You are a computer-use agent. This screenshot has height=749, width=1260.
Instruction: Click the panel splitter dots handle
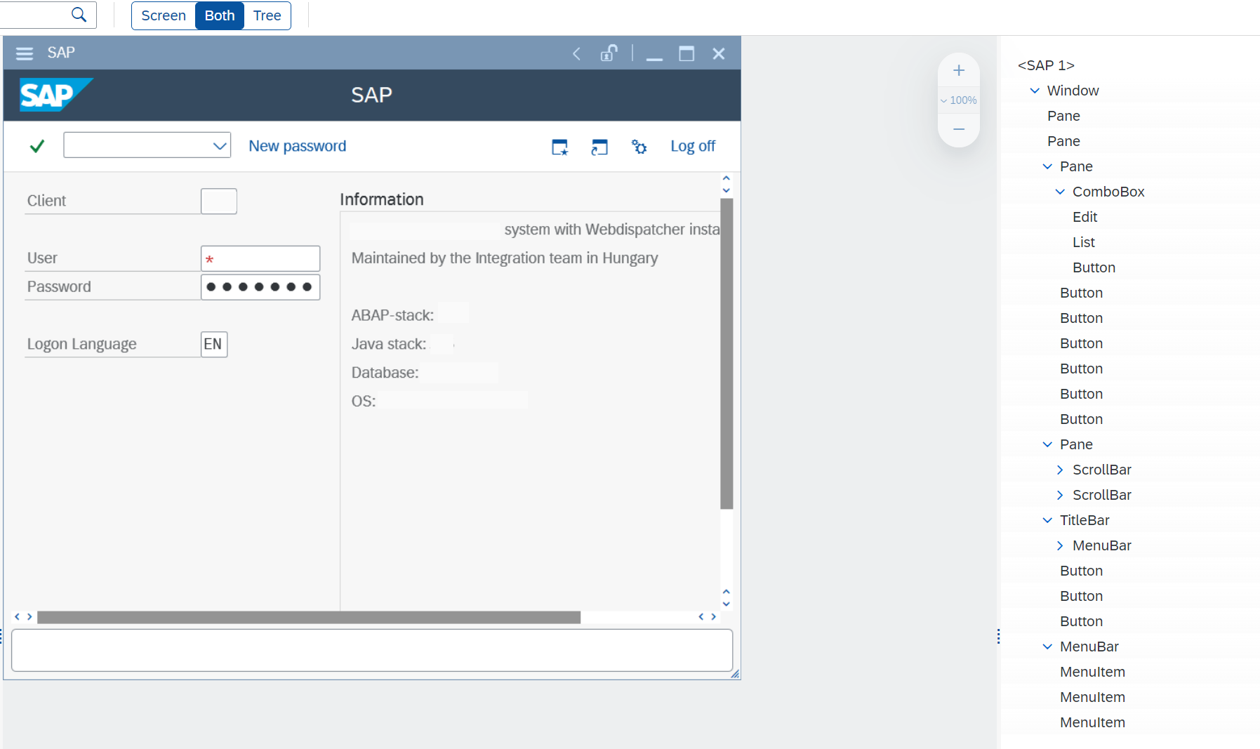pyautogui.click(x=998, y=637)
